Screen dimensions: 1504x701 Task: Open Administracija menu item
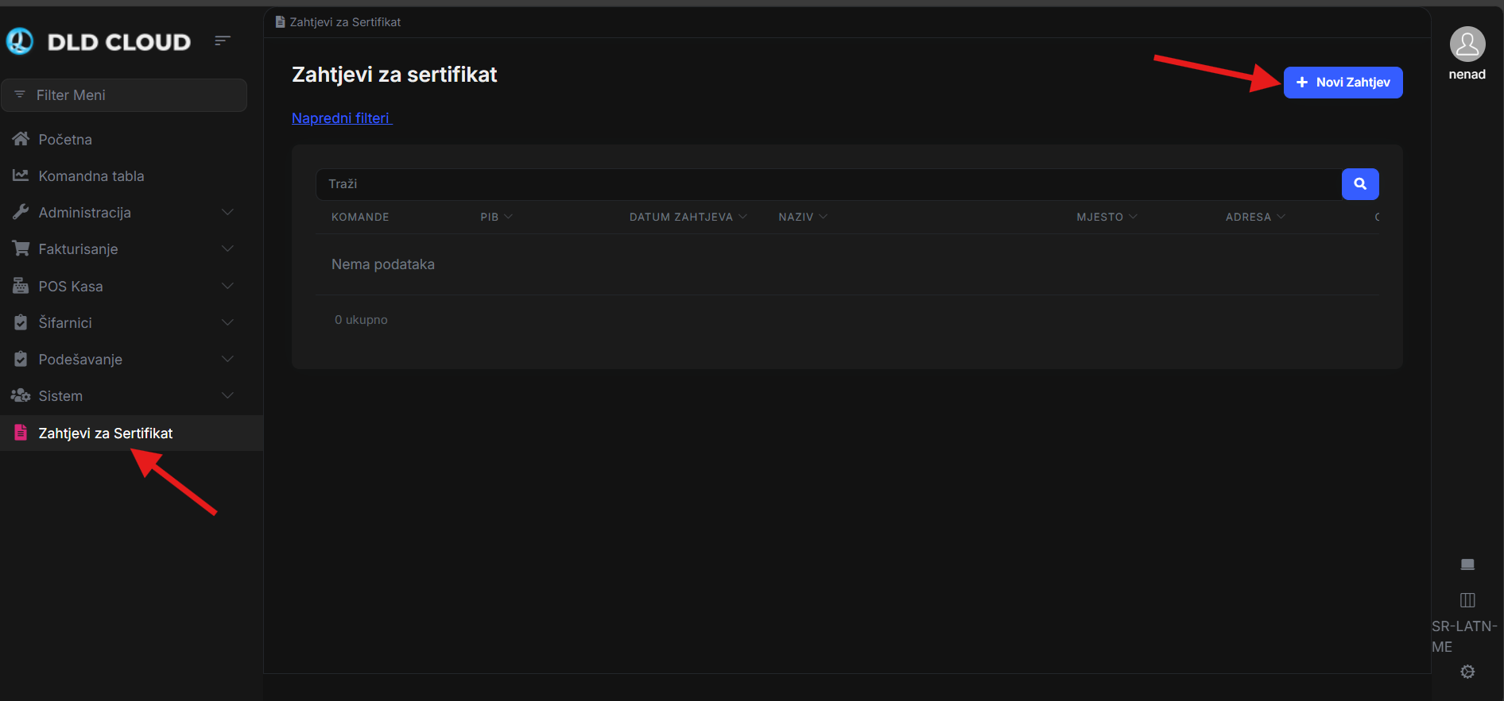(x=131, y=212)
